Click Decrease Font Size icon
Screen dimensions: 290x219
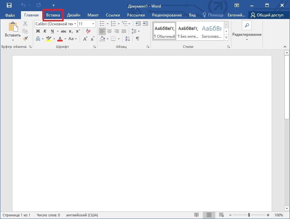point(92,38)
